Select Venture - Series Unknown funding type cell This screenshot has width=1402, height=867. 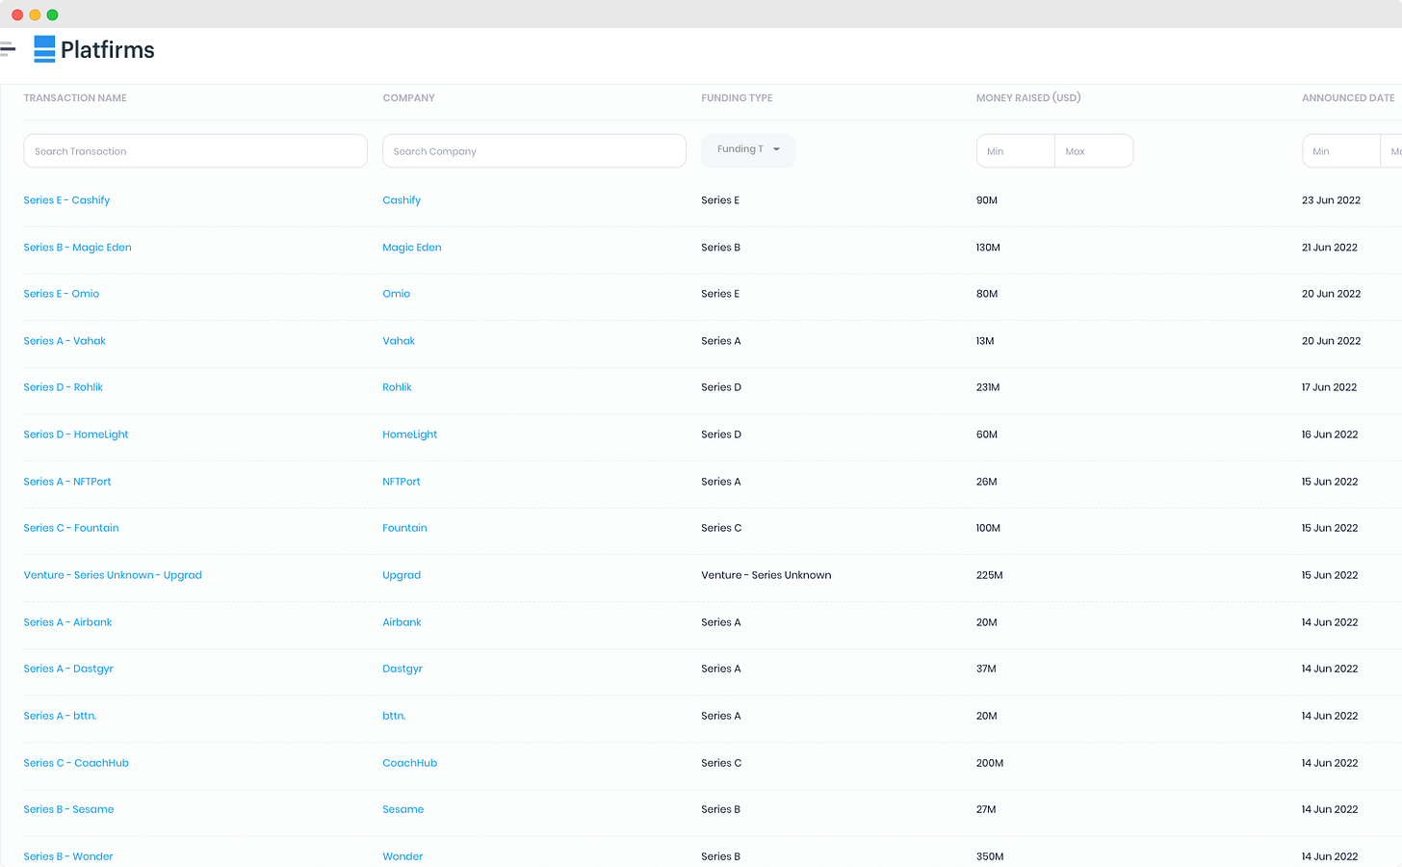click(x=766, y=575)
